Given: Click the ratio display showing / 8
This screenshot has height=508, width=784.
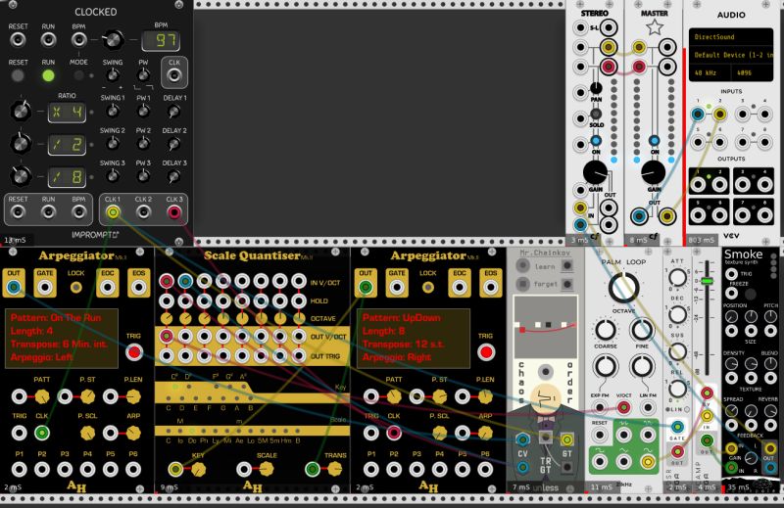Looking at the screenshot, I should [x=67, y=177].
